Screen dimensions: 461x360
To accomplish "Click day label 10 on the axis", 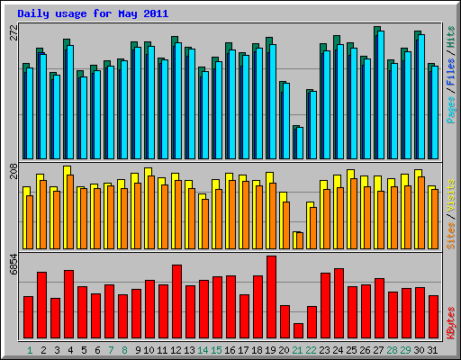I will (x=149, y=350).
